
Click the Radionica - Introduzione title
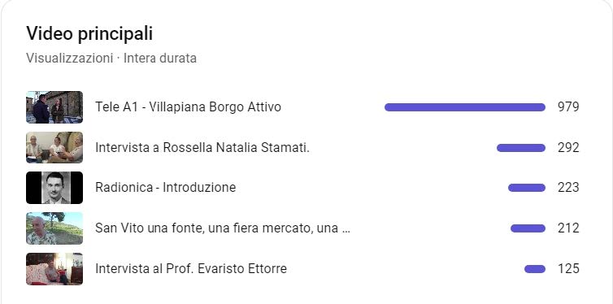(165, 188)
